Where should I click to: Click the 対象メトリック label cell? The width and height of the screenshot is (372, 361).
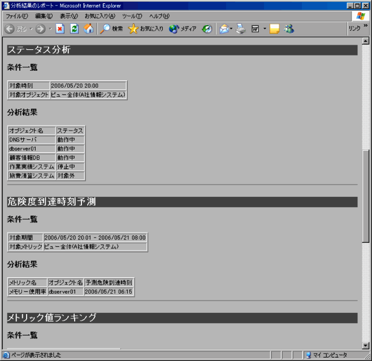tap(25, 247)
